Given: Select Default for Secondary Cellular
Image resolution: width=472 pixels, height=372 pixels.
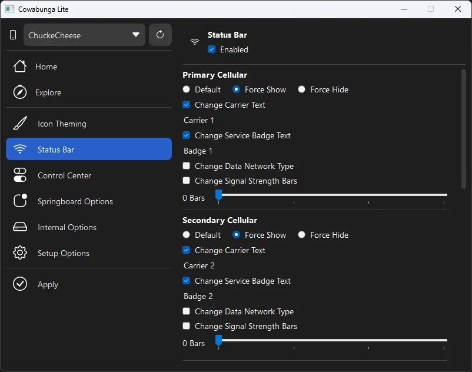Looking at the screenshot, I should click(187, 235).
